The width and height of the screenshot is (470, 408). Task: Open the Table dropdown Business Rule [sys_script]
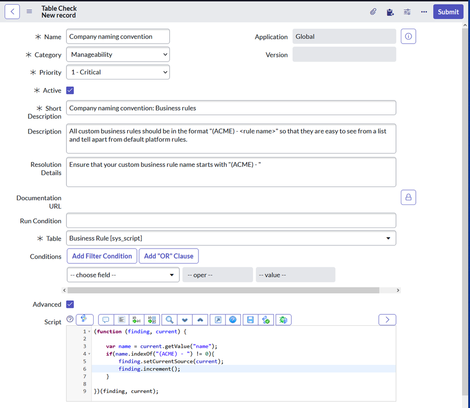click(x=231, y=238)
